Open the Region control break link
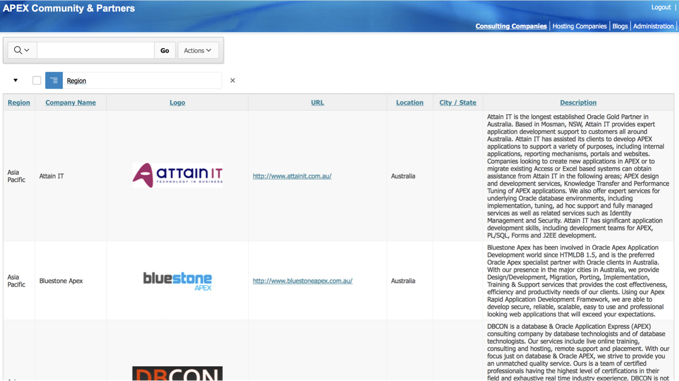 click(76, 81)
